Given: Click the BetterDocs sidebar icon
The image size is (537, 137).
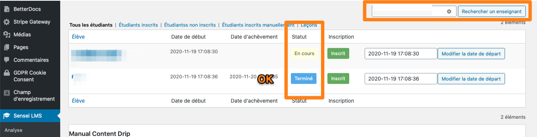Looking at the screenshot, I should tap(6, 9).
